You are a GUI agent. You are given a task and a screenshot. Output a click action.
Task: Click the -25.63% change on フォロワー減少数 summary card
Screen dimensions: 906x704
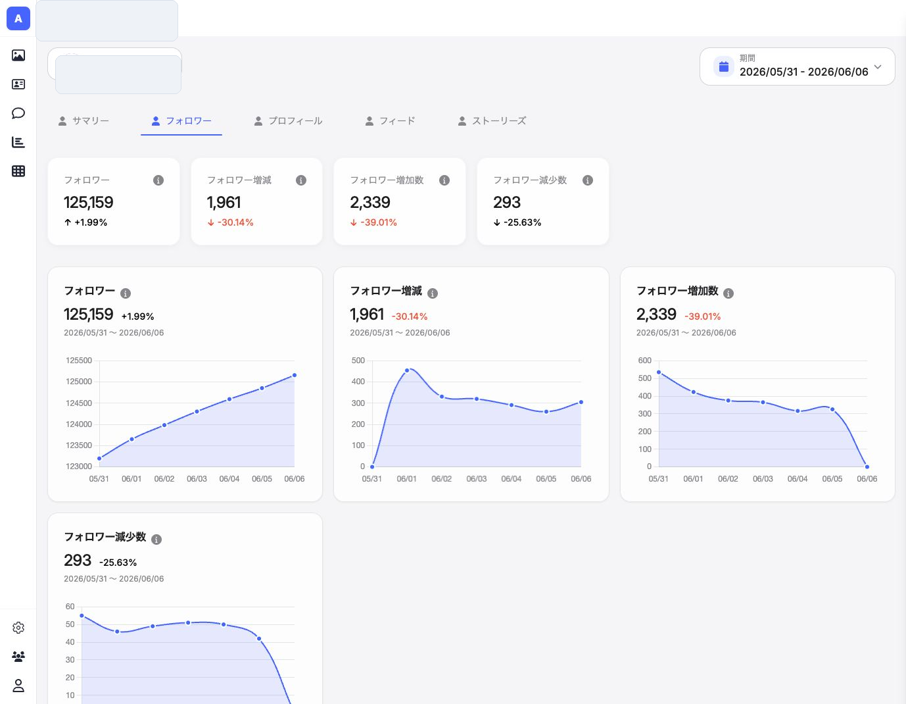(x=517, y=222)
